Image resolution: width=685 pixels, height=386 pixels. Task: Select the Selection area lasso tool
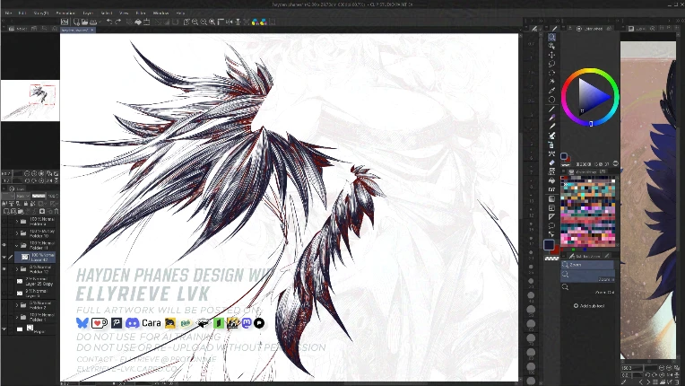551,64
